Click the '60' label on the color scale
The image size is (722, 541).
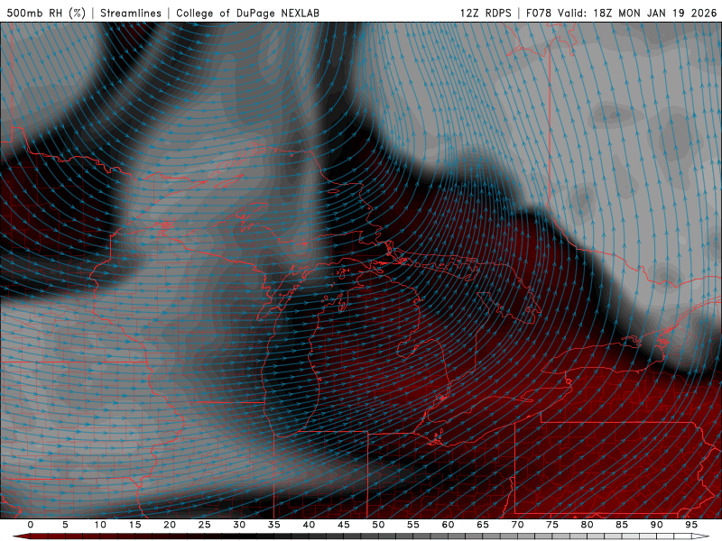(448, 525)
